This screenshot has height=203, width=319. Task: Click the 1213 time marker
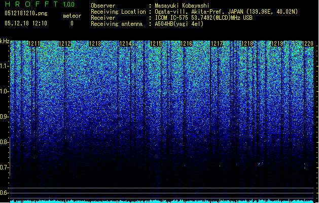tap(95, 44)
